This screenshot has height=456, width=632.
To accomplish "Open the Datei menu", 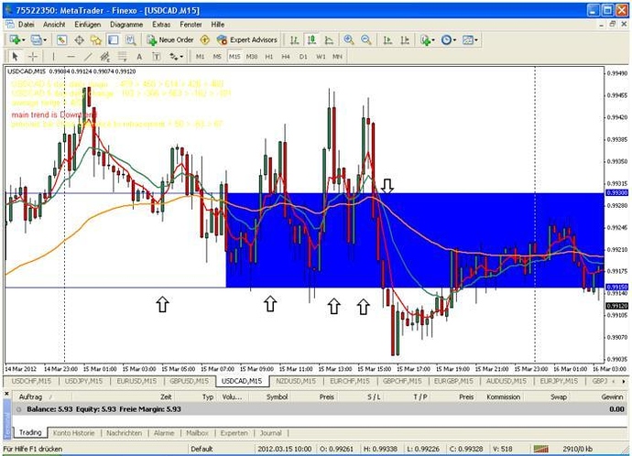I will pyautogui.click(x=27, y=25).
